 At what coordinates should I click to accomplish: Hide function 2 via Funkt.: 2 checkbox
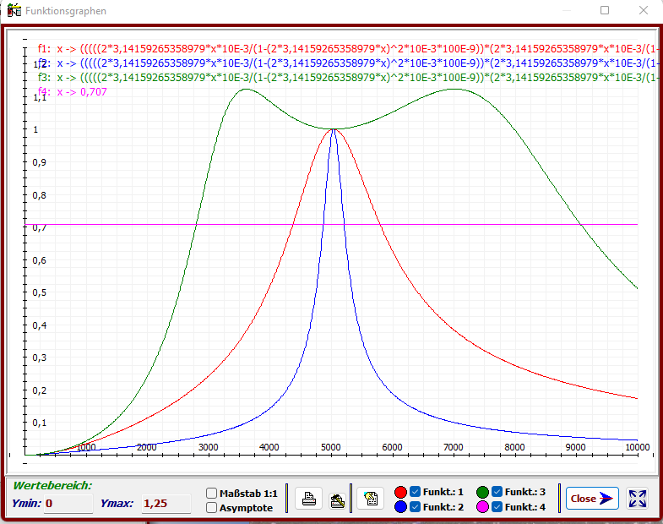click(416, 507)
